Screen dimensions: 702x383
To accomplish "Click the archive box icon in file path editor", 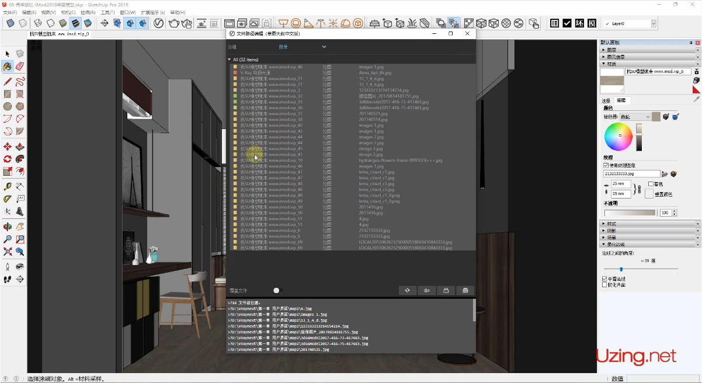I will point(446,290).
